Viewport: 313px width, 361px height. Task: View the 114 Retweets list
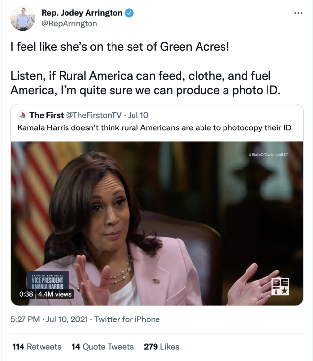[x=37, y=347]
